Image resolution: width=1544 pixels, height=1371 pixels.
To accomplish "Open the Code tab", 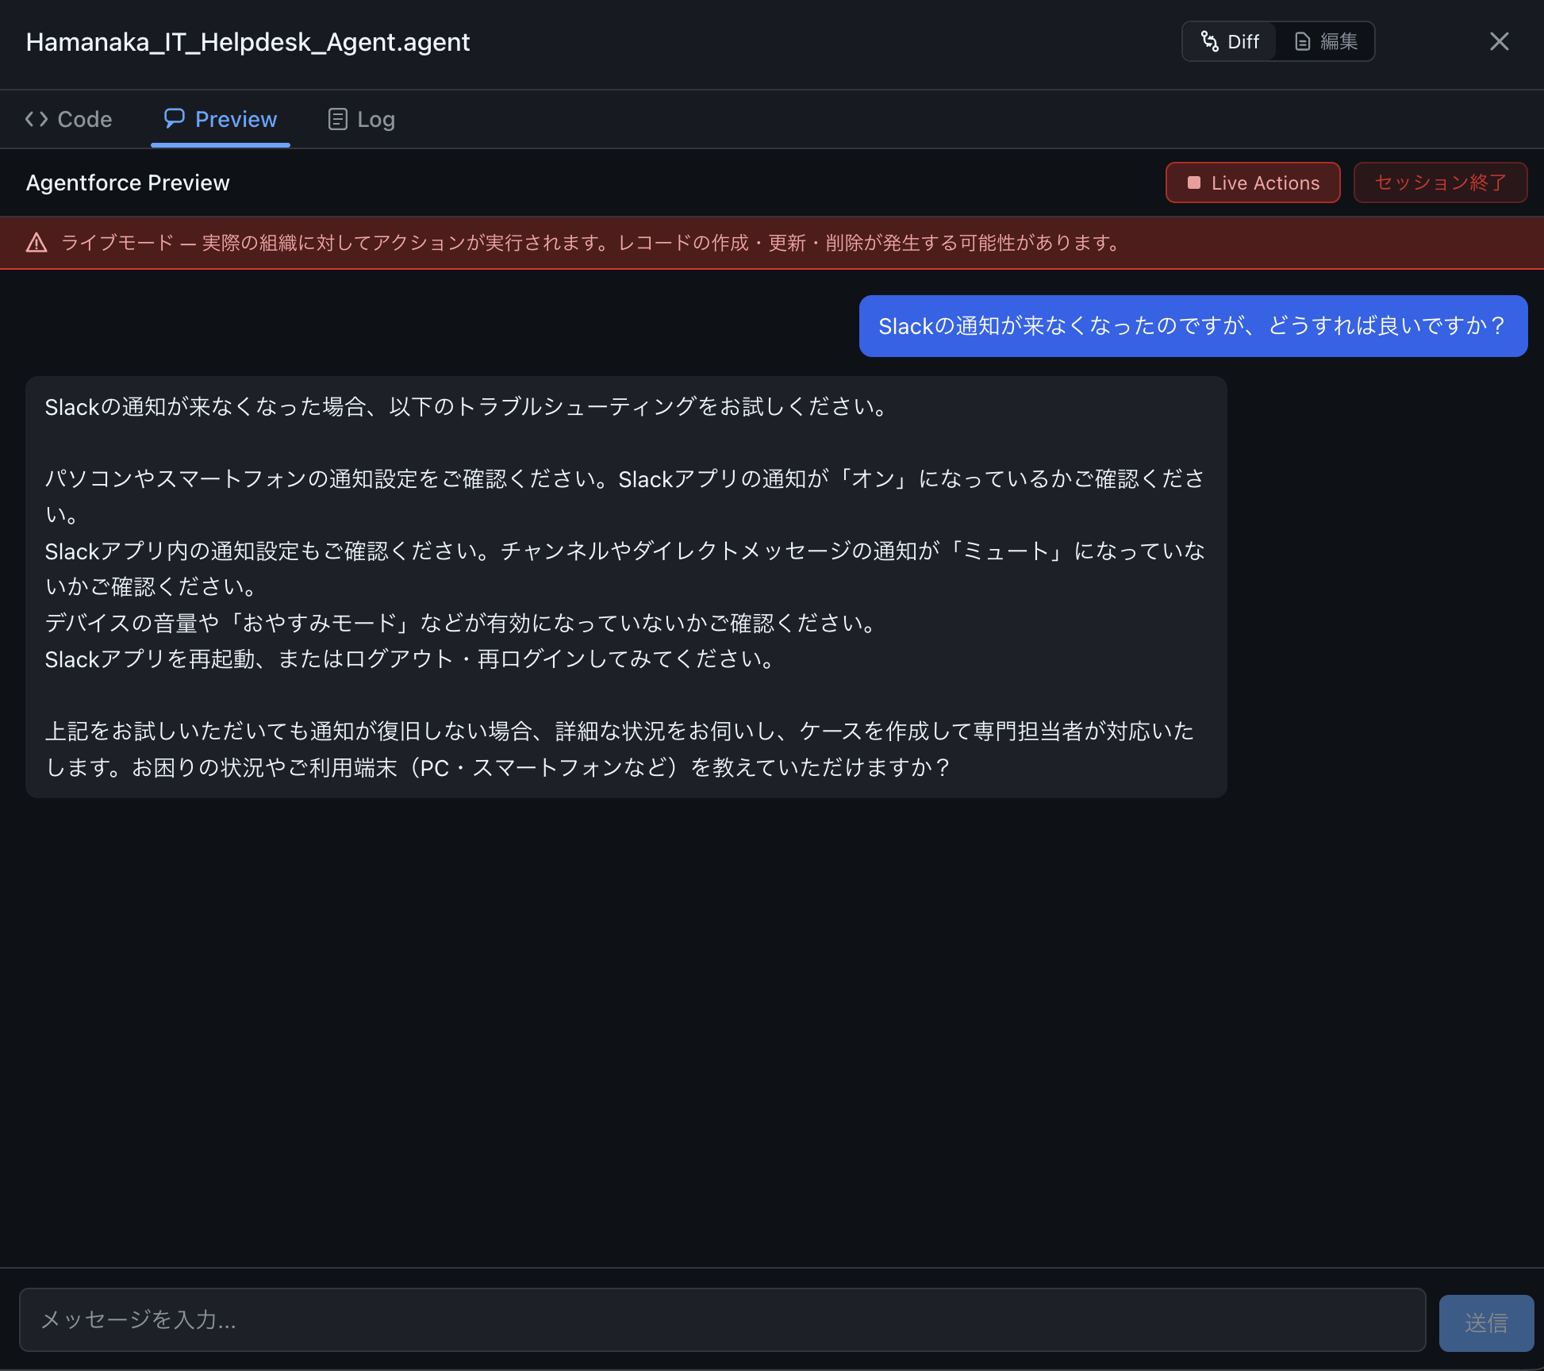I will (84, 119).
